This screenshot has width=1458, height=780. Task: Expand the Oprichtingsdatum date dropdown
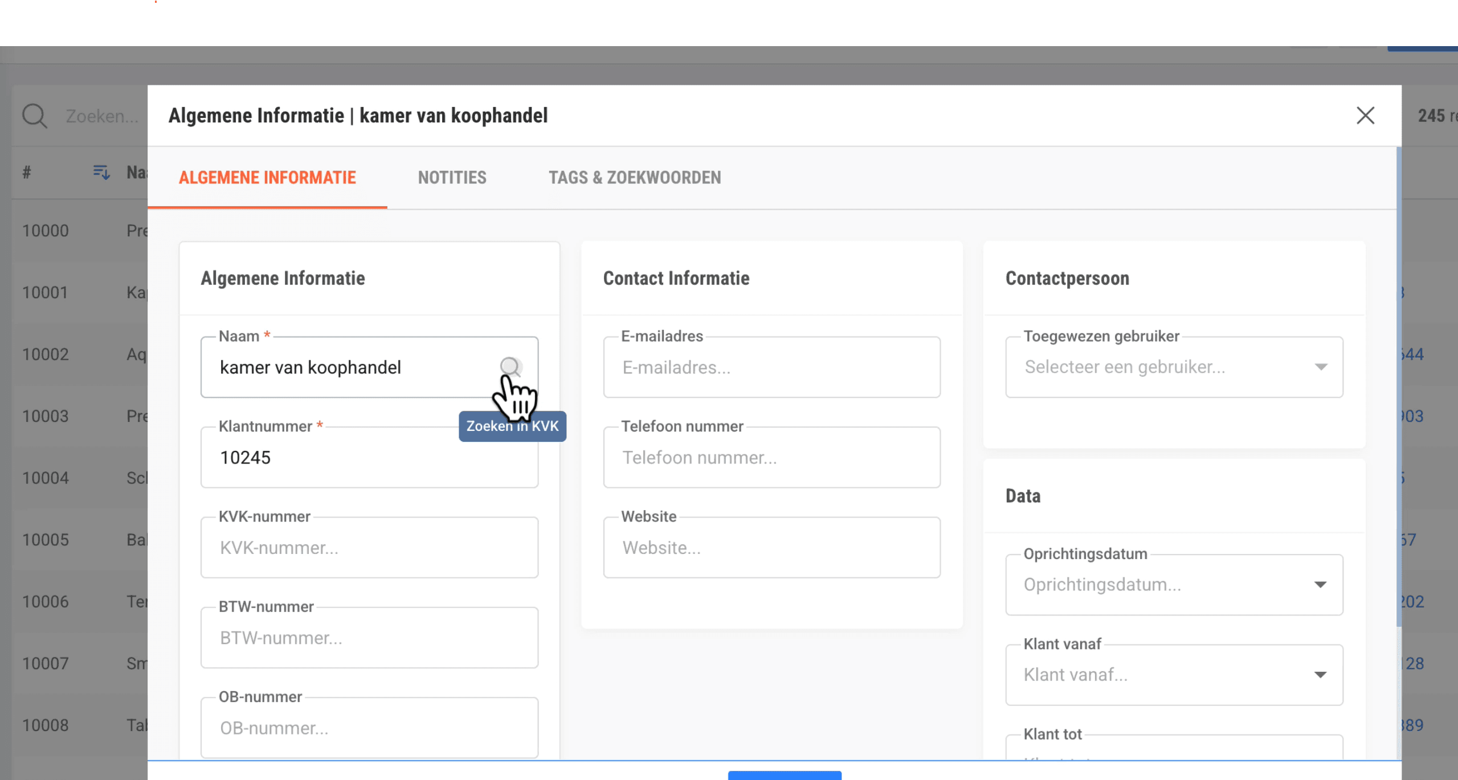(x=1320, y=585)
